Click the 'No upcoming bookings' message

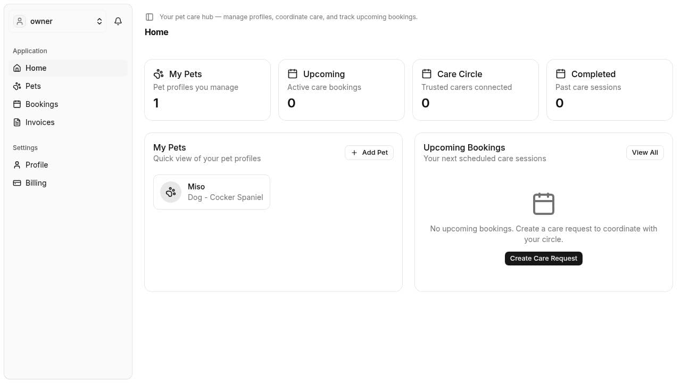click(x=544, y=234)
